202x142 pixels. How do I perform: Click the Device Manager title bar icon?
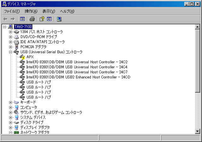(x=4, y=4)
